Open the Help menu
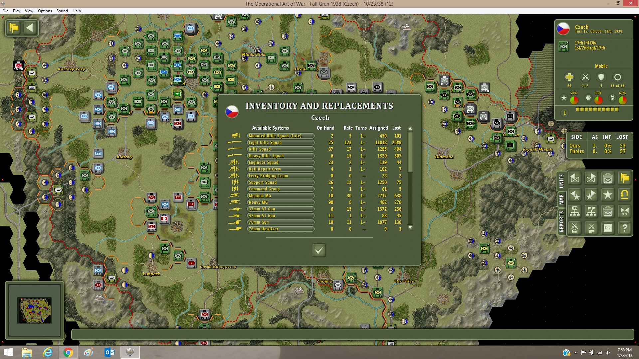639x359 pixels. pyautogui.click(x=77, y=11)
